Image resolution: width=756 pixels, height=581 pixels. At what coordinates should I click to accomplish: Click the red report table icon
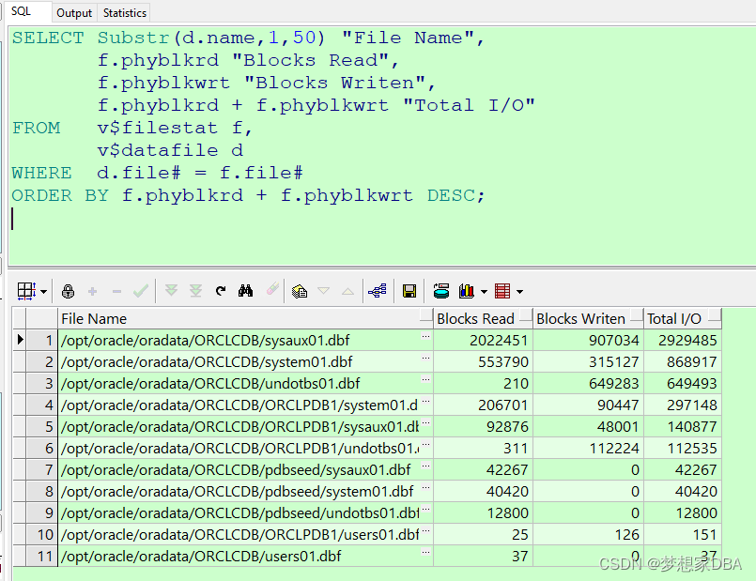[502, 291]
